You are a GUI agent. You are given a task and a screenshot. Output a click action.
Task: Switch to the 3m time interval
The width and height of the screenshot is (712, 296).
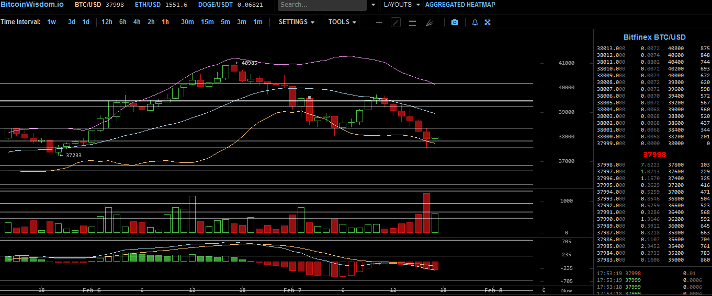coord(241,22)
